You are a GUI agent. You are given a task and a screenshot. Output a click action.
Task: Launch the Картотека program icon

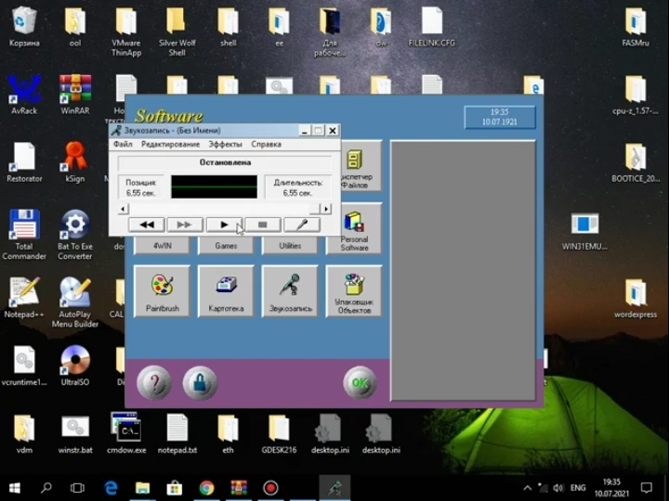click(226, 290)
